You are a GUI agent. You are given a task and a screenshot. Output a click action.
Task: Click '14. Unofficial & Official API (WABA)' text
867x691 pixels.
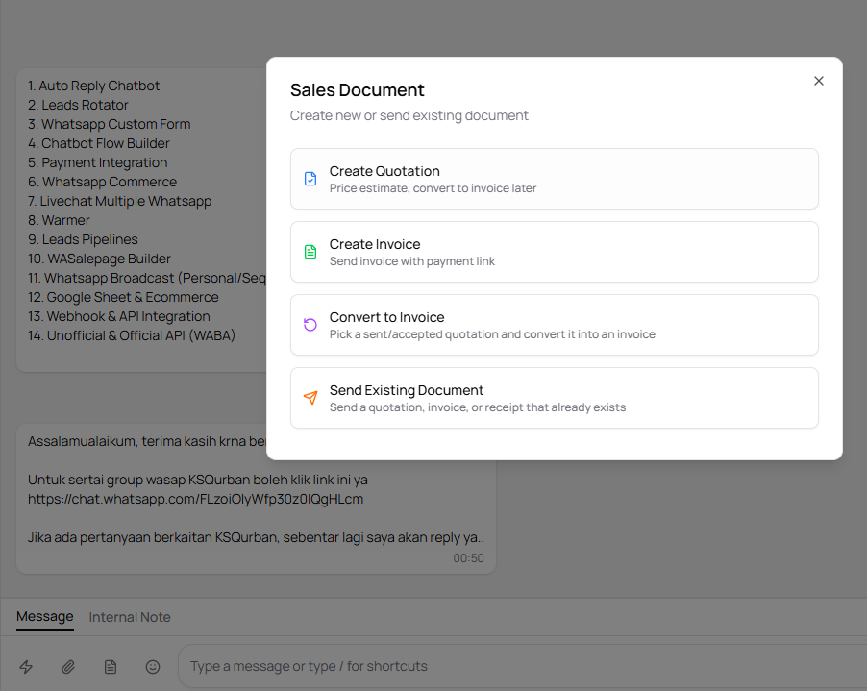tap(132, 335)
